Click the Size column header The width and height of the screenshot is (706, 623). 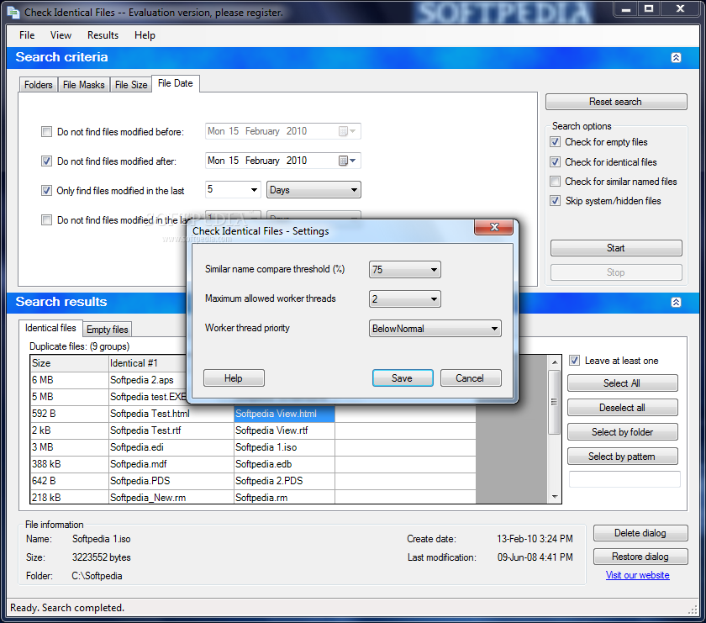(69, 363)
